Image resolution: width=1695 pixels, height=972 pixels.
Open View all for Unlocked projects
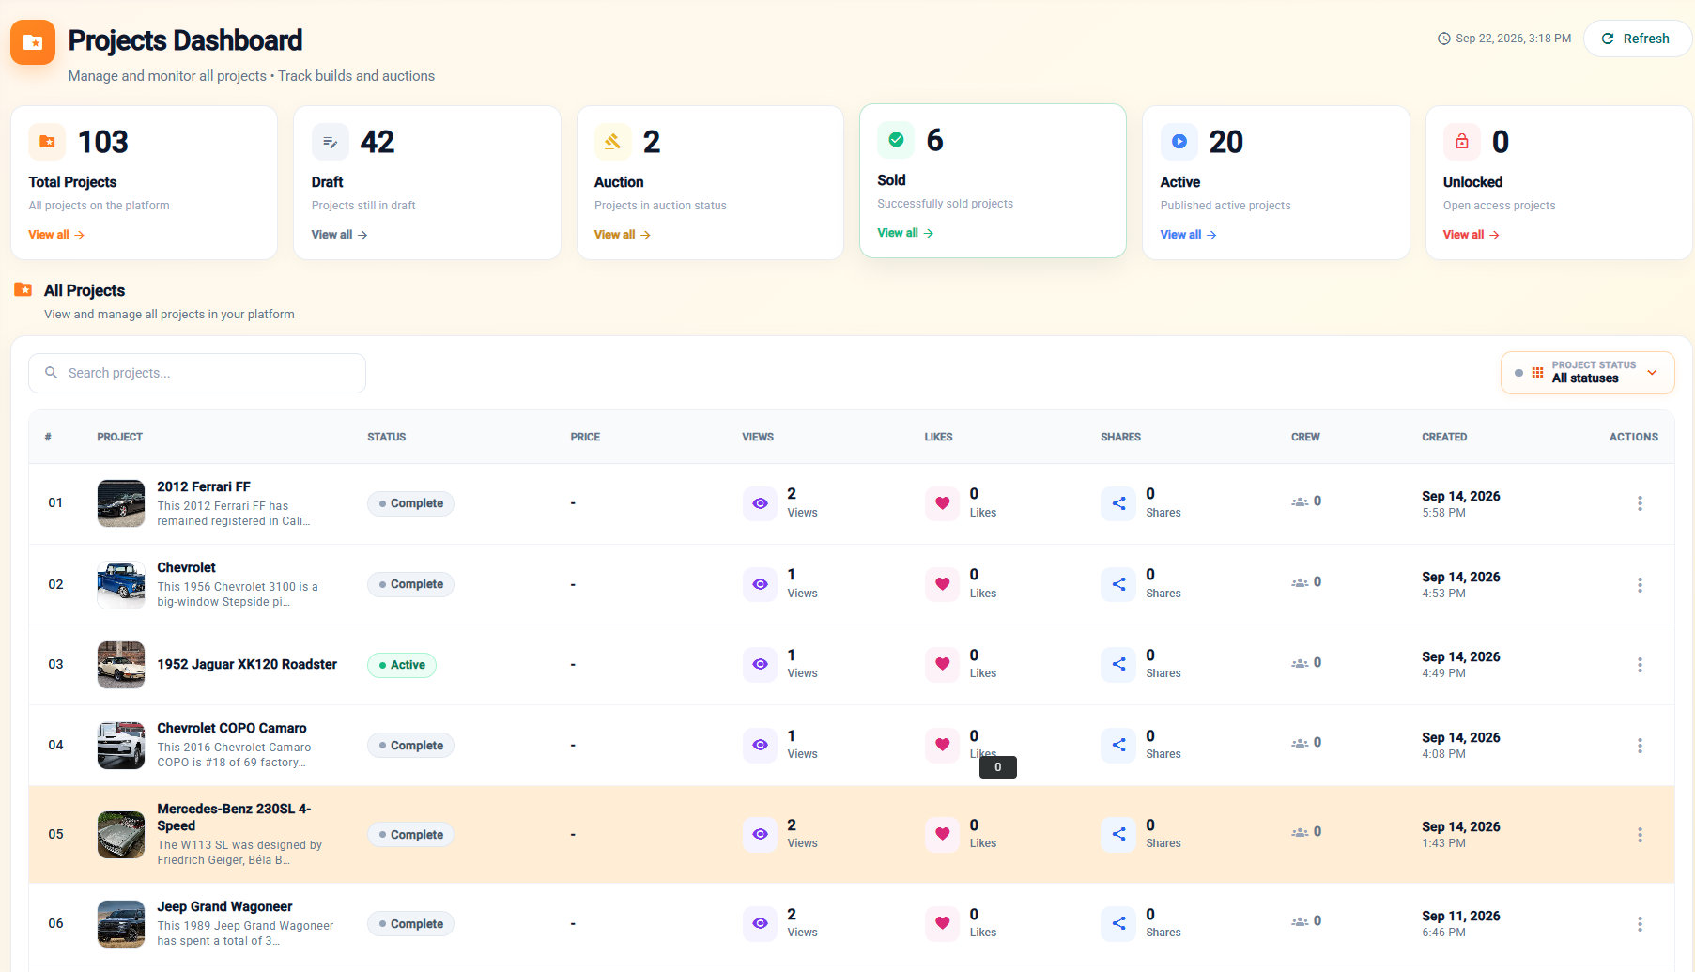(1472, 235)
